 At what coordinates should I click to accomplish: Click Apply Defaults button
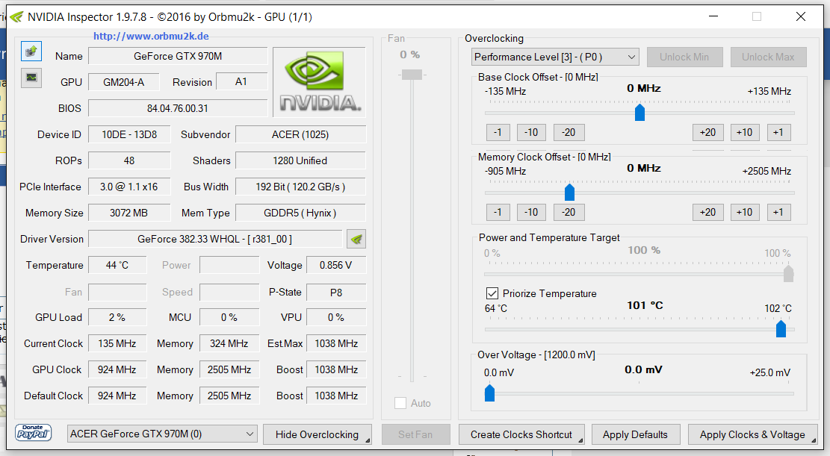click(635, 434)
